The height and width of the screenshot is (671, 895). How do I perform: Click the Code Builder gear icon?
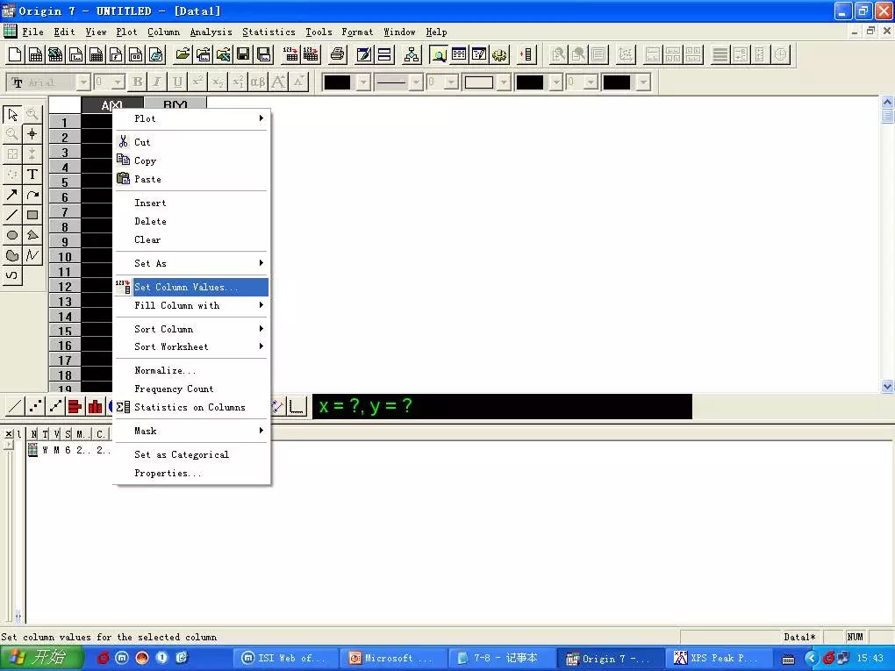tap(499, 54)
